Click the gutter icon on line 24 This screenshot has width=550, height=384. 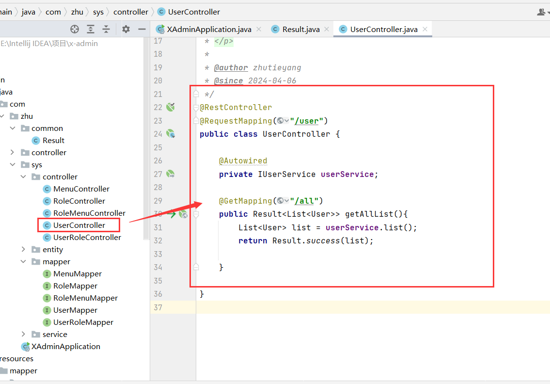(171, 134)
